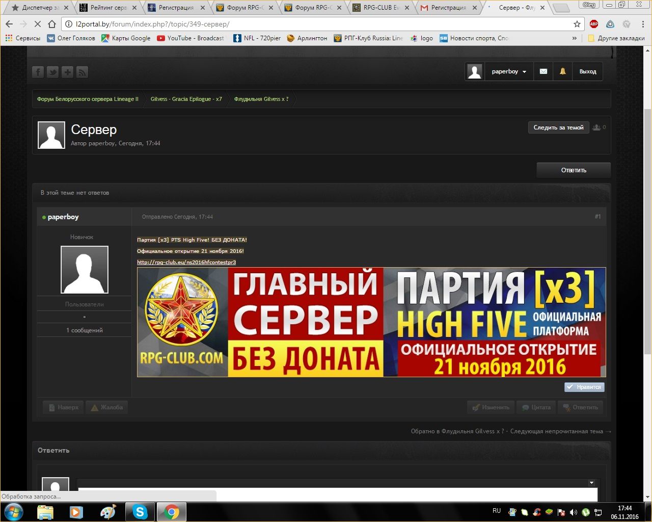Open Skype from the taskbar
The image size is (652, 522).
pos(140,512)
